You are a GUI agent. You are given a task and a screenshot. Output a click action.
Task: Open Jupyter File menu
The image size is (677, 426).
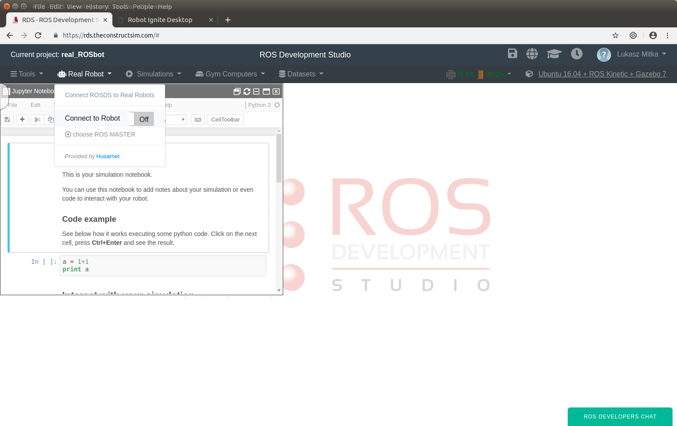point(12,105)
